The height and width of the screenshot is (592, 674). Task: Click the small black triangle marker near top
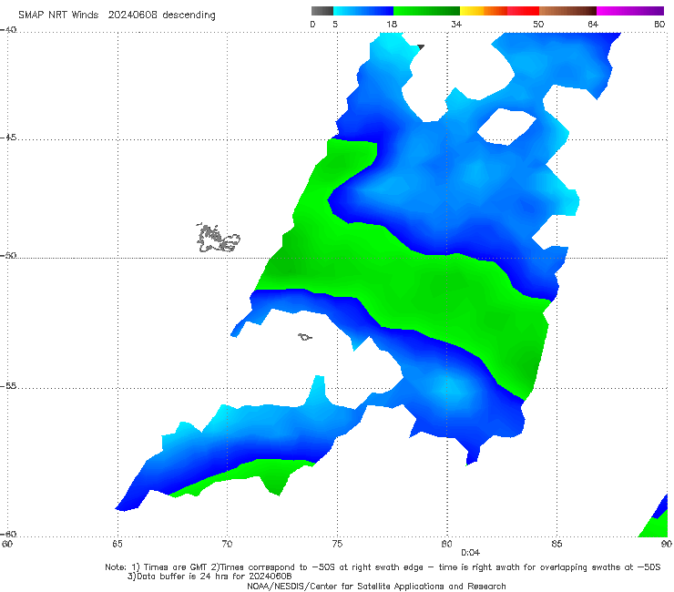pyautogui.click(x=421, y=46)
